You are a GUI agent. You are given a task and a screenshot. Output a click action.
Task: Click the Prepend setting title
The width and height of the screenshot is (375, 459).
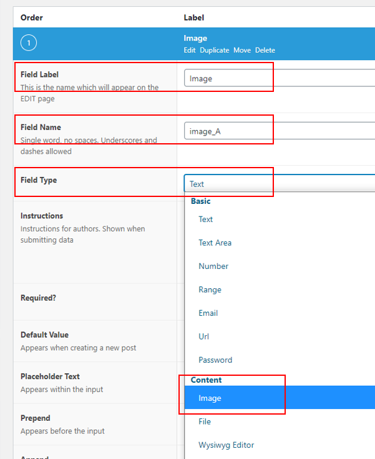coord(36,418)
